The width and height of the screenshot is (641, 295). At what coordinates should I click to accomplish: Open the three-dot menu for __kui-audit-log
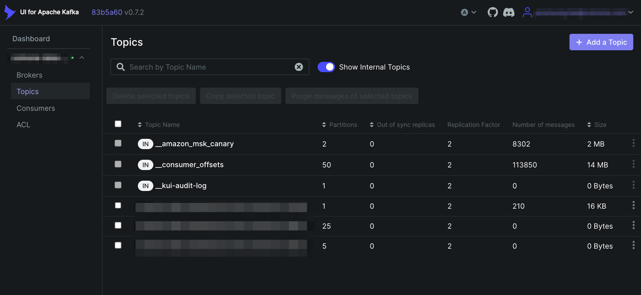click(x=633, y=185)
